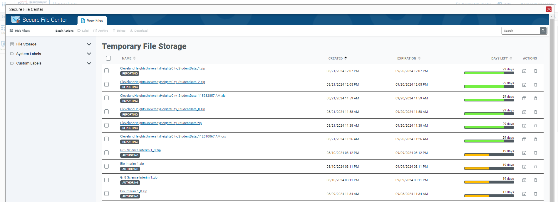Check the Gr 5 Science Interim checkbox
Image resolution: width=558 pixels, height=202 pixels.
point(106,153)
